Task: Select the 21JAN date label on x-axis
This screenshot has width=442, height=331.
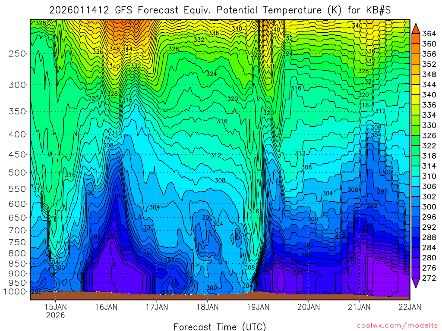Action: pyautogui.click(x=359, y=307)
